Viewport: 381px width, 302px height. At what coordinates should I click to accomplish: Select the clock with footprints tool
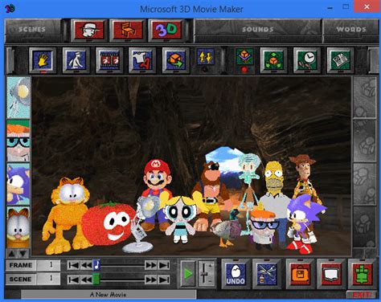point(307,60)
